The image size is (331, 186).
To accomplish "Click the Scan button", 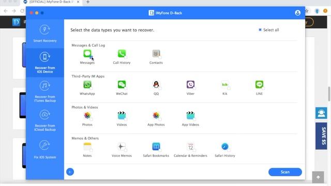I will [x=285, y=172].
